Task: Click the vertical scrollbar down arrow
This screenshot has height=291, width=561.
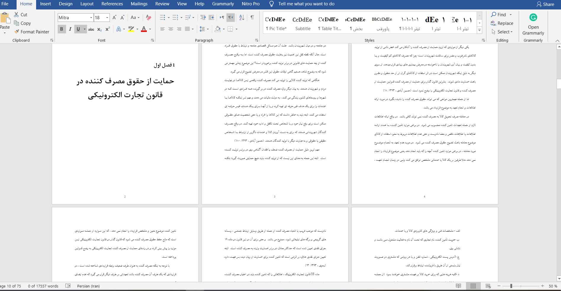Action: pyautogui.click(x=559, y=278)
